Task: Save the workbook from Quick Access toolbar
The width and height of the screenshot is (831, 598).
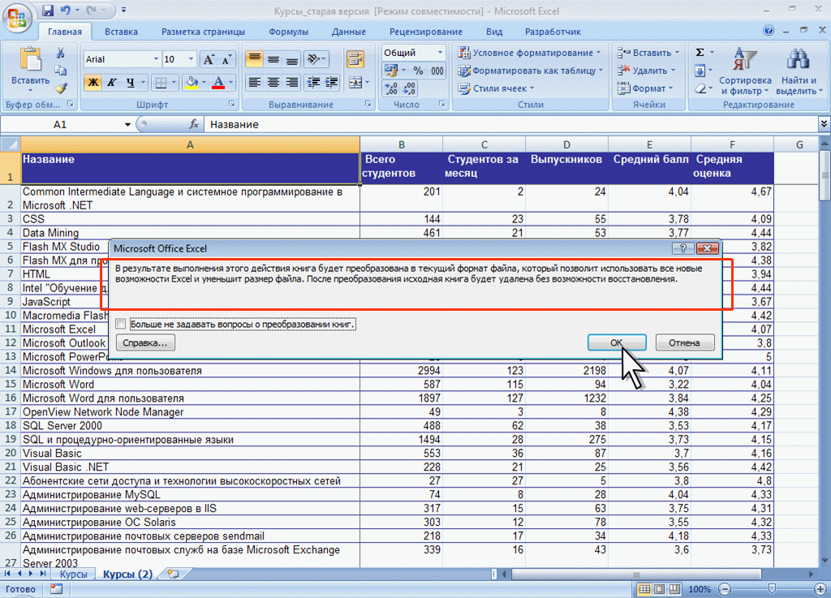Action: click(47, 10)
